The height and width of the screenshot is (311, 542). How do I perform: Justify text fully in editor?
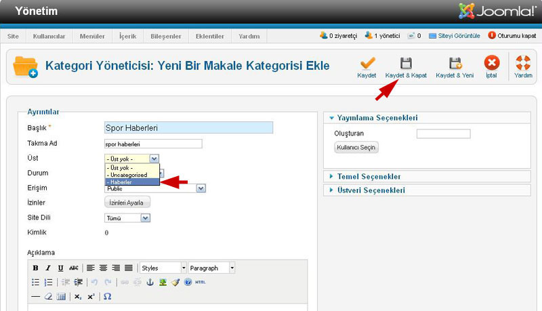[129, 268]
